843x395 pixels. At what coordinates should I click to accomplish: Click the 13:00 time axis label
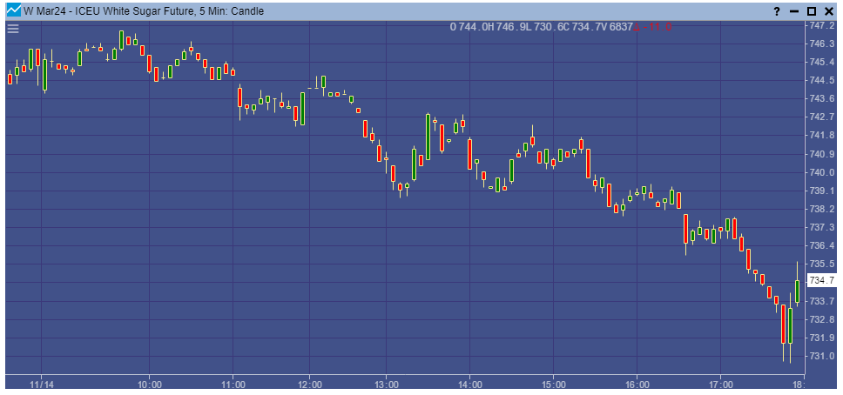tap(387, 385)
